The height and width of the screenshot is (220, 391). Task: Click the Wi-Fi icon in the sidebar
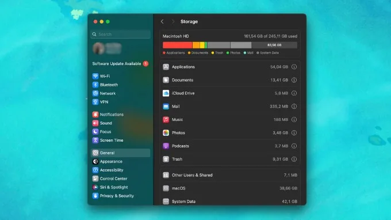click(95, 76)
